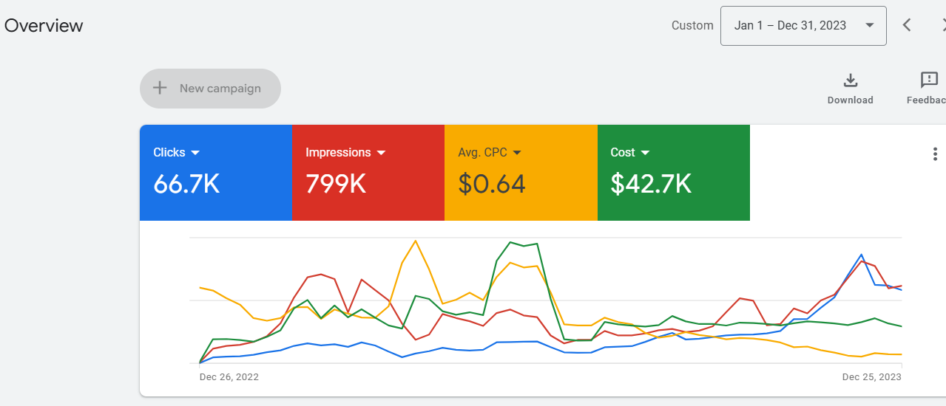Click the Dec 26, 2022 chart axis label
This screenshot has width=946, height=406.
(x=229, y=376)
